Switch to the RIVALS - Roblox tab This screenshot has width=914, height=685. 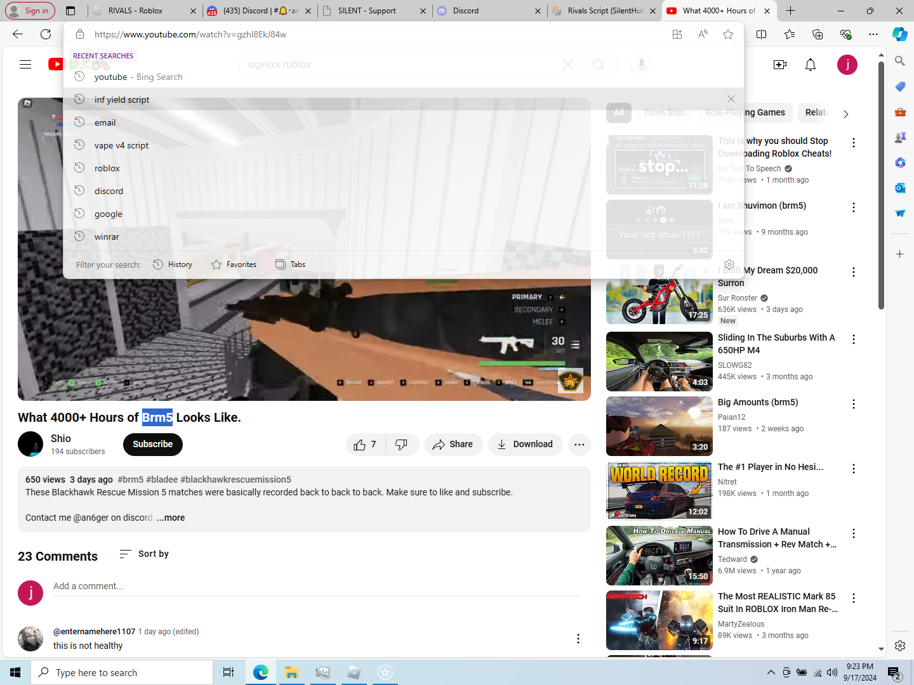pos(145,11)
